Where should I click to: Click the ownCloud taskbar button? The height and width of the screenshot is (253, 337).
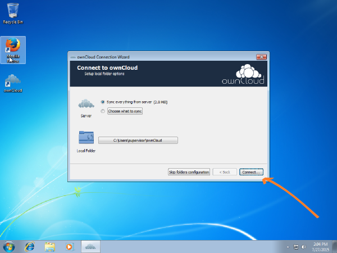tap(90, 247)
